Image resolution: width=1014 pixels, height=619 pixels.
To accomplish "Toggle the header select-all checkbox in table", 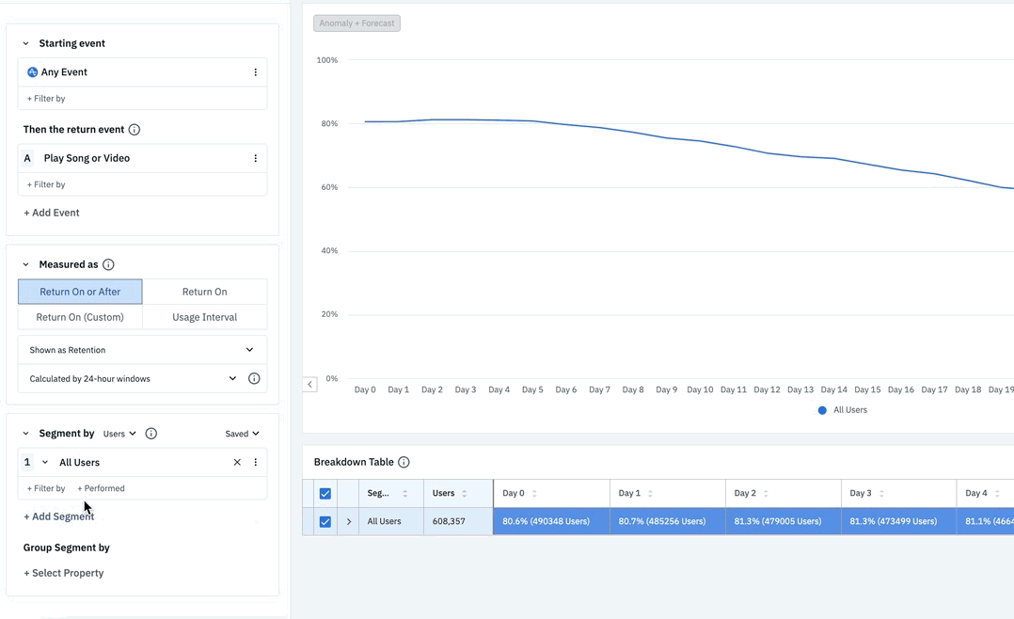I will coord(325,494).
